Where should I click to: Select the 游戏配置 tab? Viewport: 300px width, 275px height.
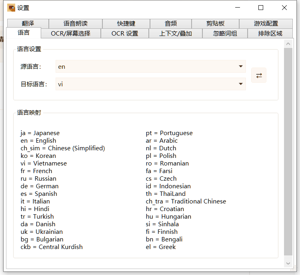tap(266, 24)
